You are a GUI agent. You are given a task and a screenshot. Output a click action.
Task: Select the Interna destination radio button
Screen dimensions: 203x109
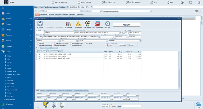pyautogui.click(x=108, y=45)
